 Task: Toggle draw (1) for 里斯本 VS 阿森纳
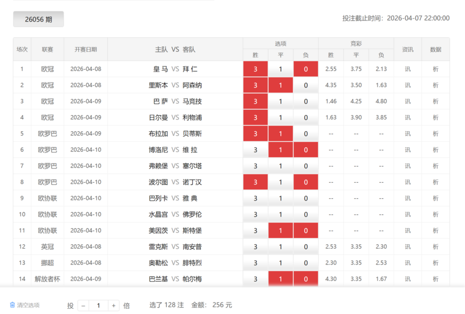point(281,85)
